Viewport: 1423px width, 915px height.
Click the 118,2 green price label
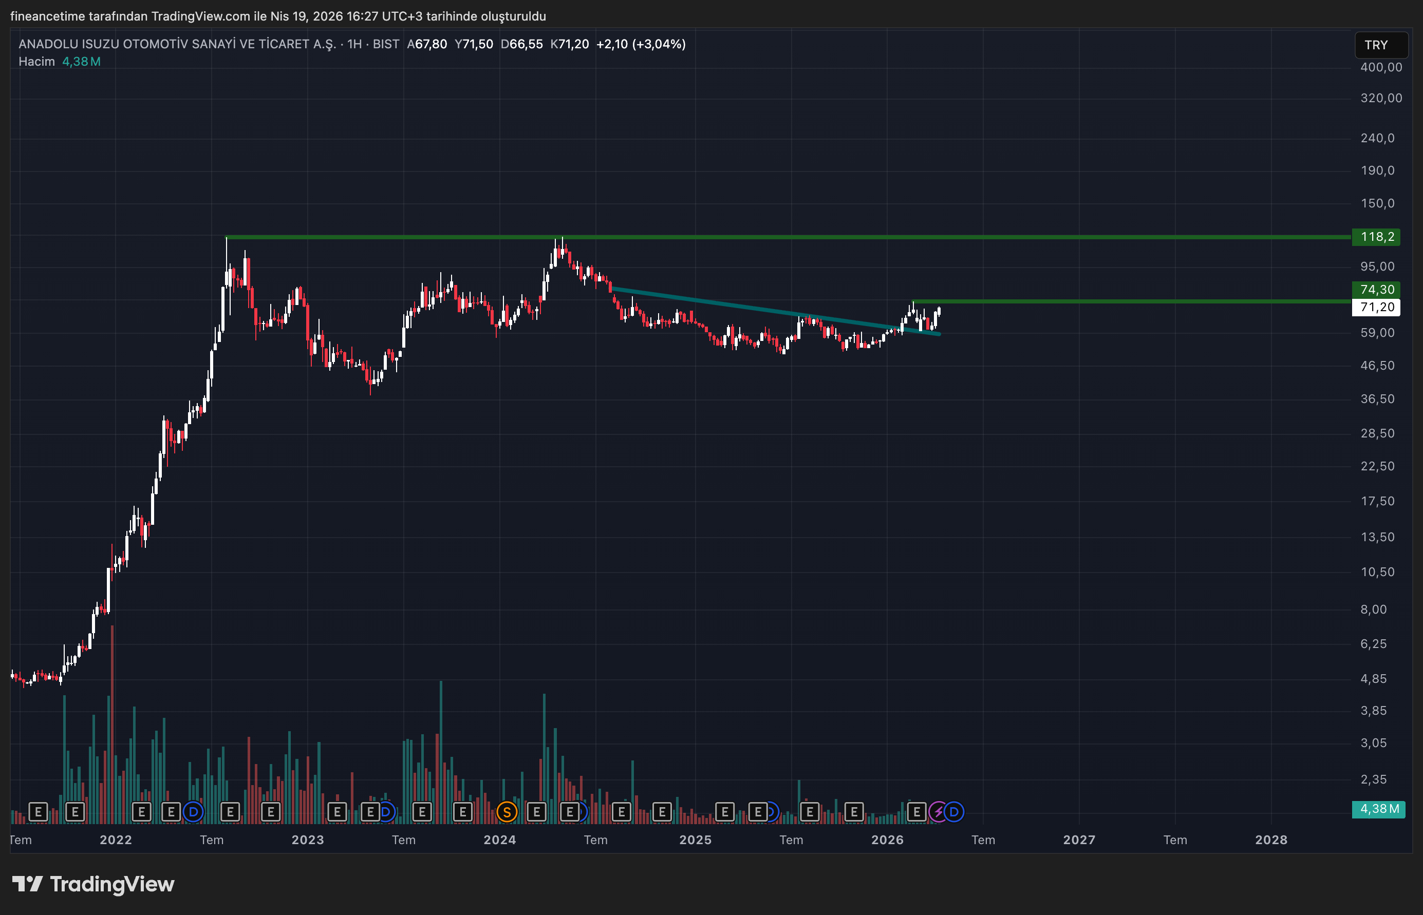pos(1376,237)
